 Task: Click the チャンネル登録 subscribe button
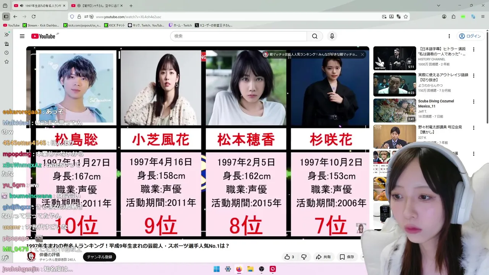coord(99,257)
